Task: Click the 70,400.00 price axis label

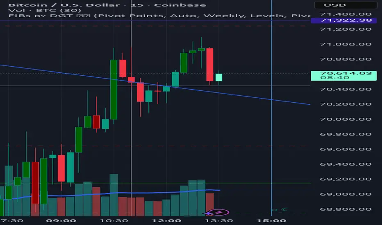Action: (346, 89)
